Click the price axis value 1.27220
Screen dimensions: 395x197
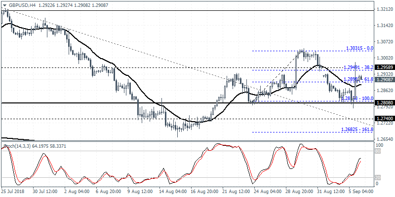coord(384,123)
